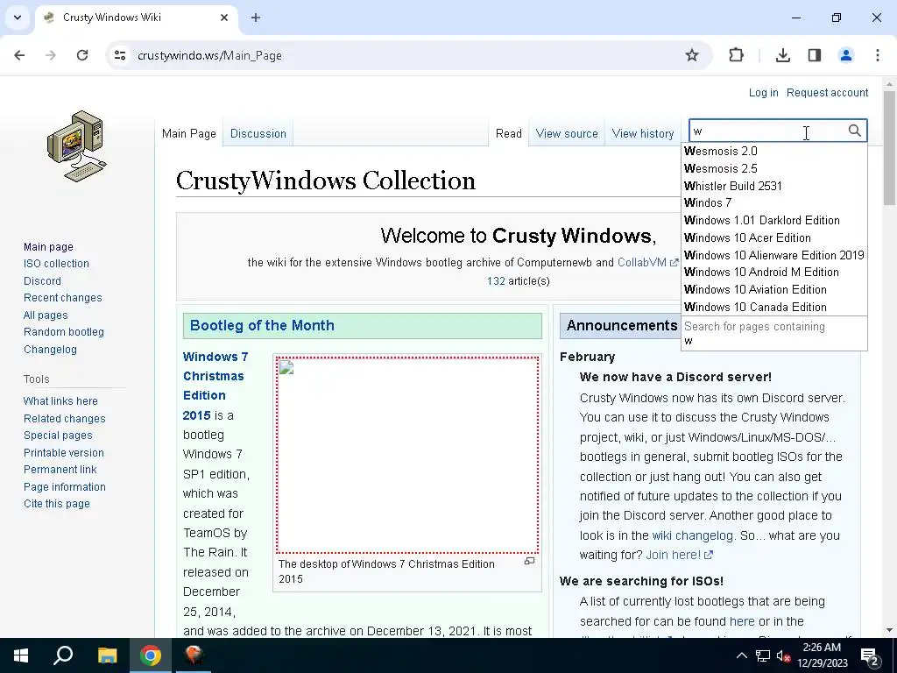Screen dimensions: 897x673
Task: Click the bird app icon in taskbar
Action: pos(194,655)
